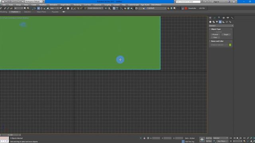Click the Select by Name icon
Screen dimensions: 255x143
[x=28, y=8]
